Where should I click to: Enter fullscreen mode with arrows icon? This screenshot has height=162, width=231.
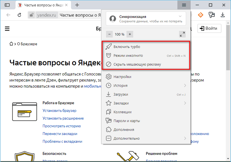182,34
